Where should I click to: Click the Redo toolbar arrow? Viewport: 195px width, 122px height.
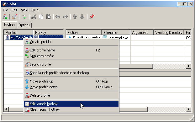click(65, 17)
